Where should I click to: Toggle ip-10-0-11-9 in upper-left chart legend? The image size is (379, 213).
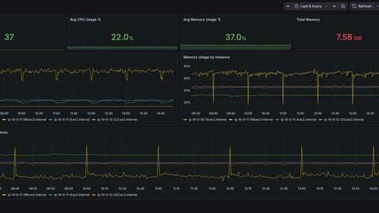[x=72, y=120]
